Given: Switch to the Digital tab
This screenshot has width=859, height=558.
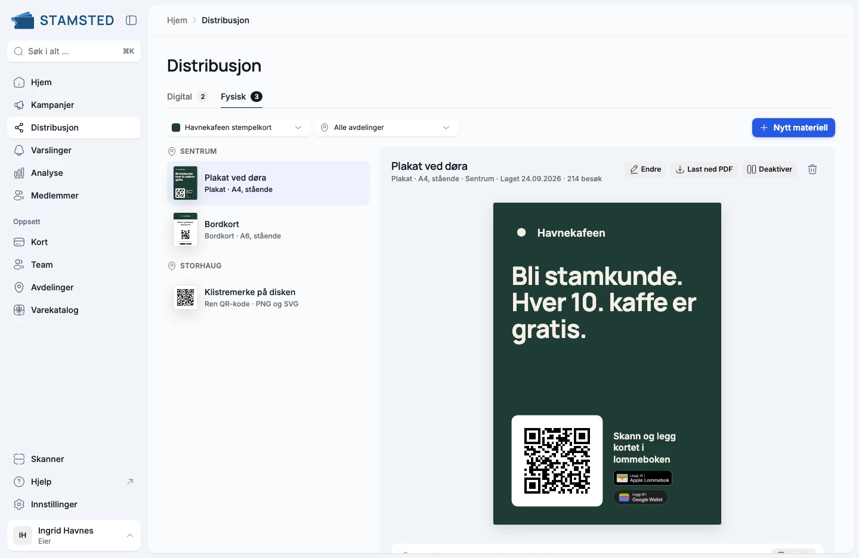Looking at the screenshot, I should [187, 97].
